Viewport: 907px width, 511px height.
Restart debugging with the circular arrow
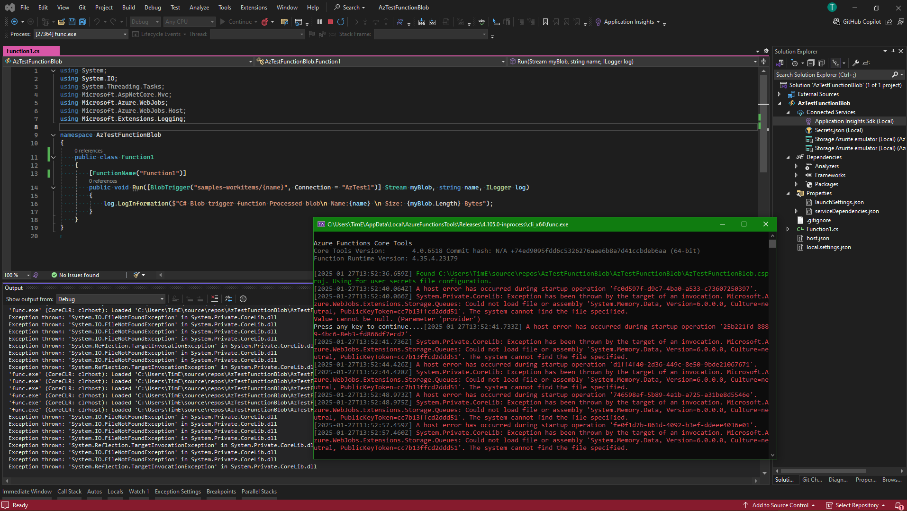coord(341,22)
